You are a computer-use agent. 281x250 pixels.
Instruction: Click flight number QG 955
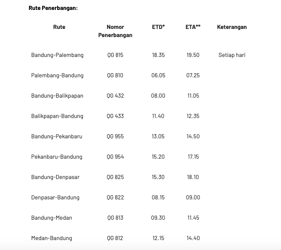[x=115, y=137]
